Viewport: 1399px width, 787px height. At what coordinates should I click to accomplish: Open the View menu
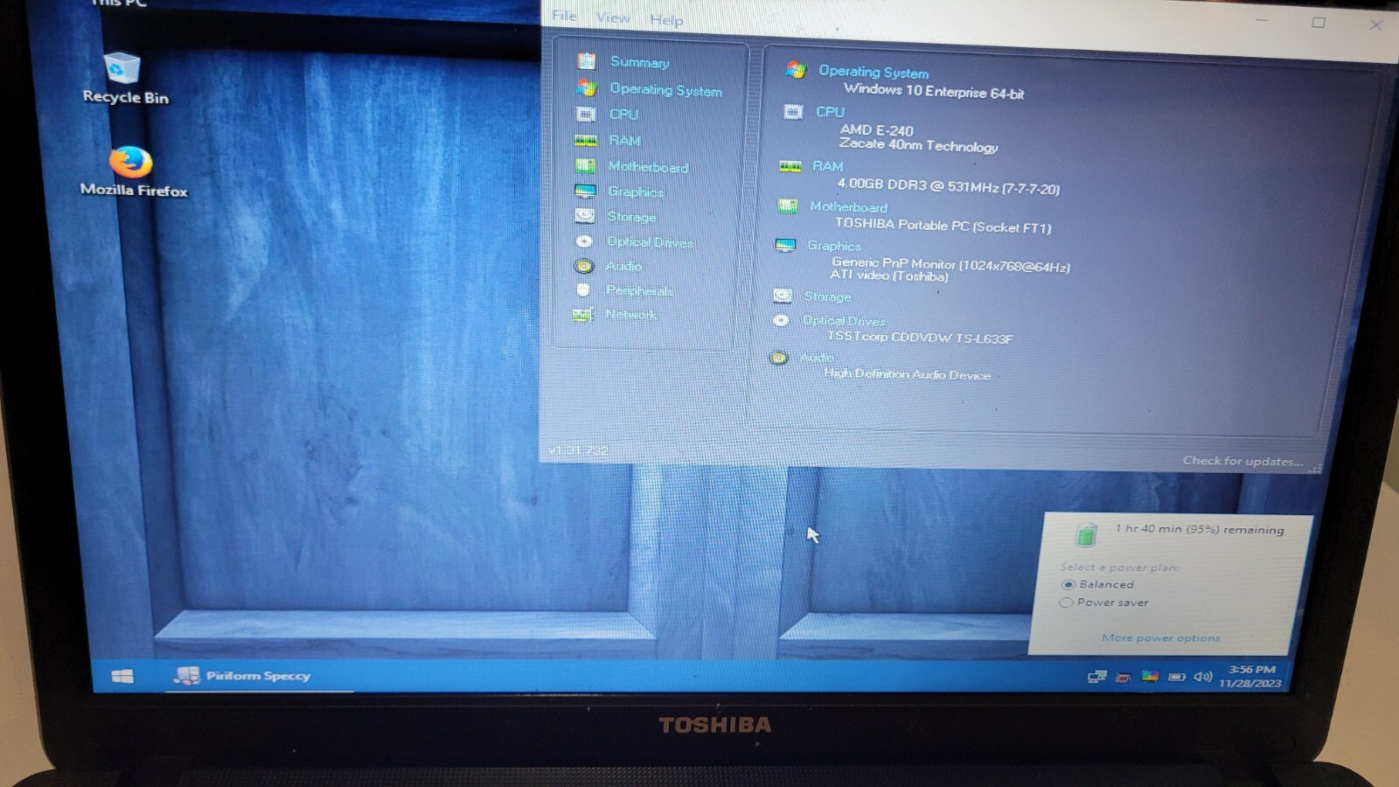[613, 17]
